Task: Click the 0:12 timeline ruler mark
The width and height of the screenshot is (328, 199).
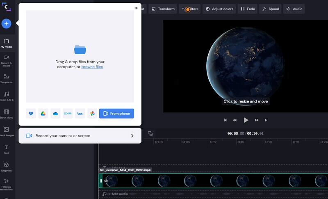Action: pos(213,142)
